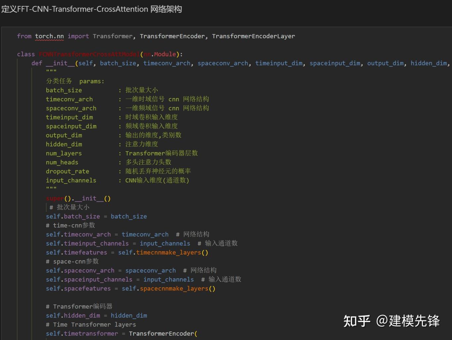
Task: Click the comment # Transformer编码器
Action: 79,306
